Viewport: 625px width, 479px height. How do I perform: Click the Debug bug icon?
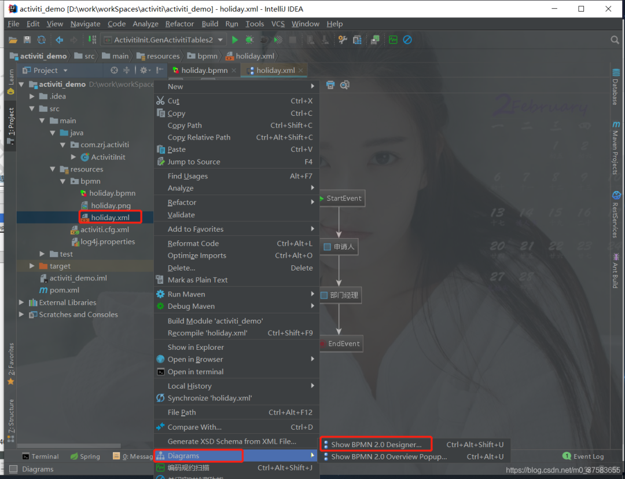click(249, 40)
